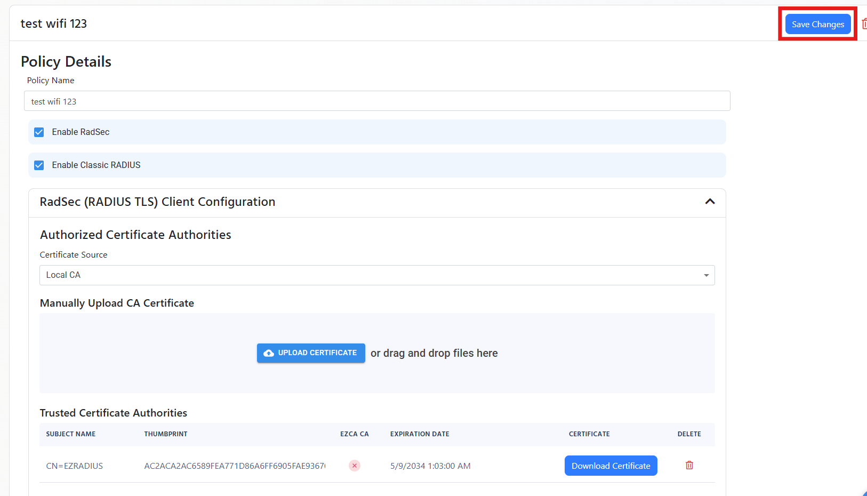This screenshot has width=867, height=496.
Task: Click the red delete policy trash icon beside Save Changes
Action: pyautogui.click(x=864, y=24)
